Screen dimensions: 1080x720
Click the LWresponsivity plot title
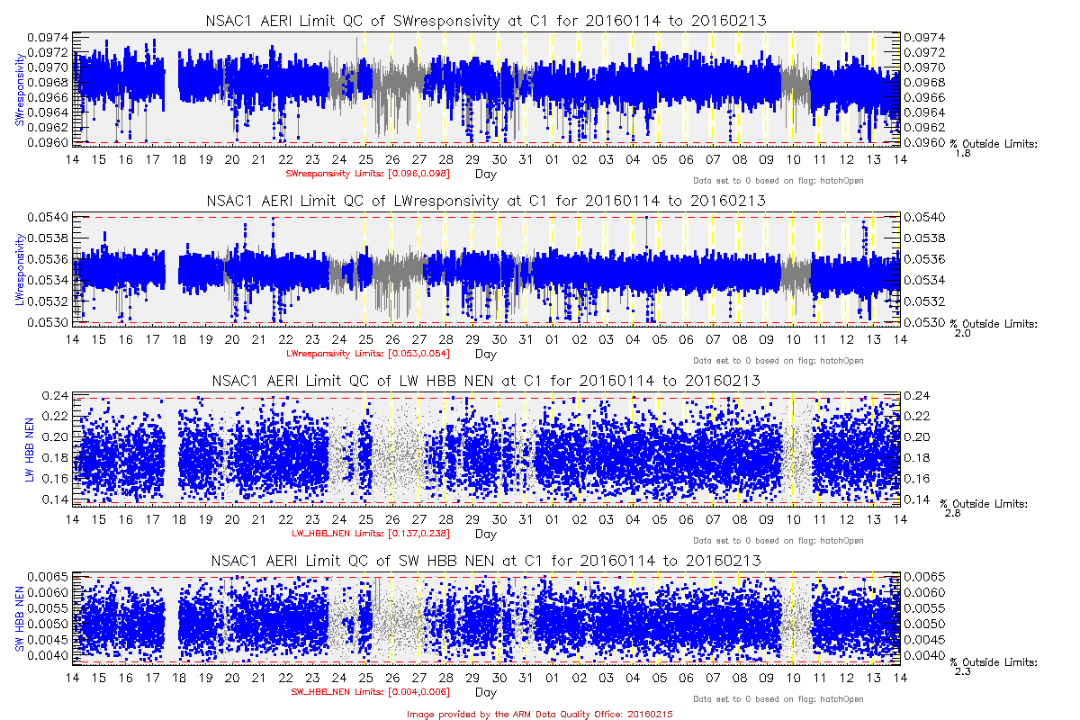(486, 201)
